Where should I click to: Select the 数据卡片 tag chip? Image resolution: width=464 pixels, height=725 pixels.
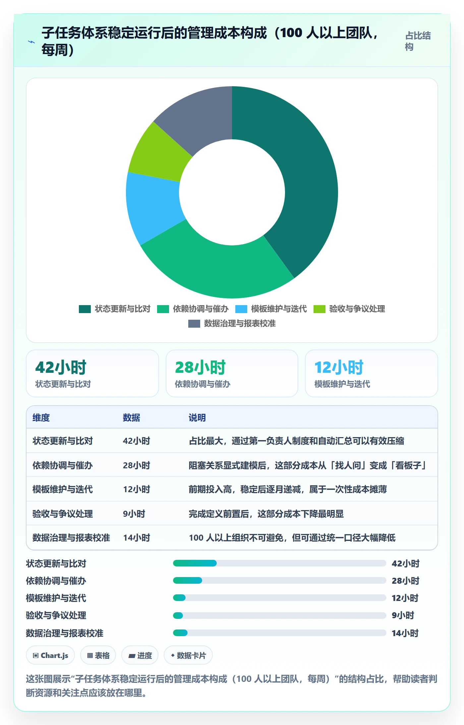click(x=188, y=655)
